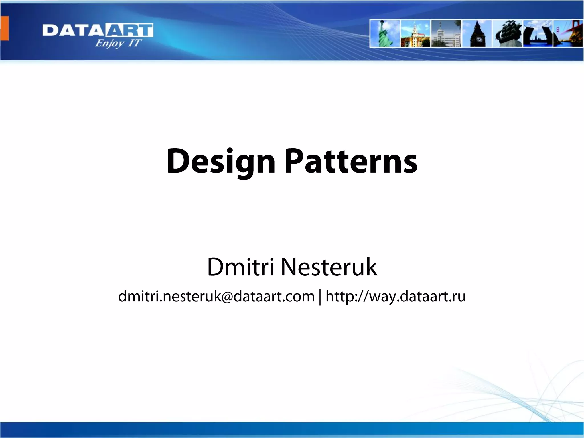
Task: Select the yellow tower building photo
Action: click(x=415, y=34)
